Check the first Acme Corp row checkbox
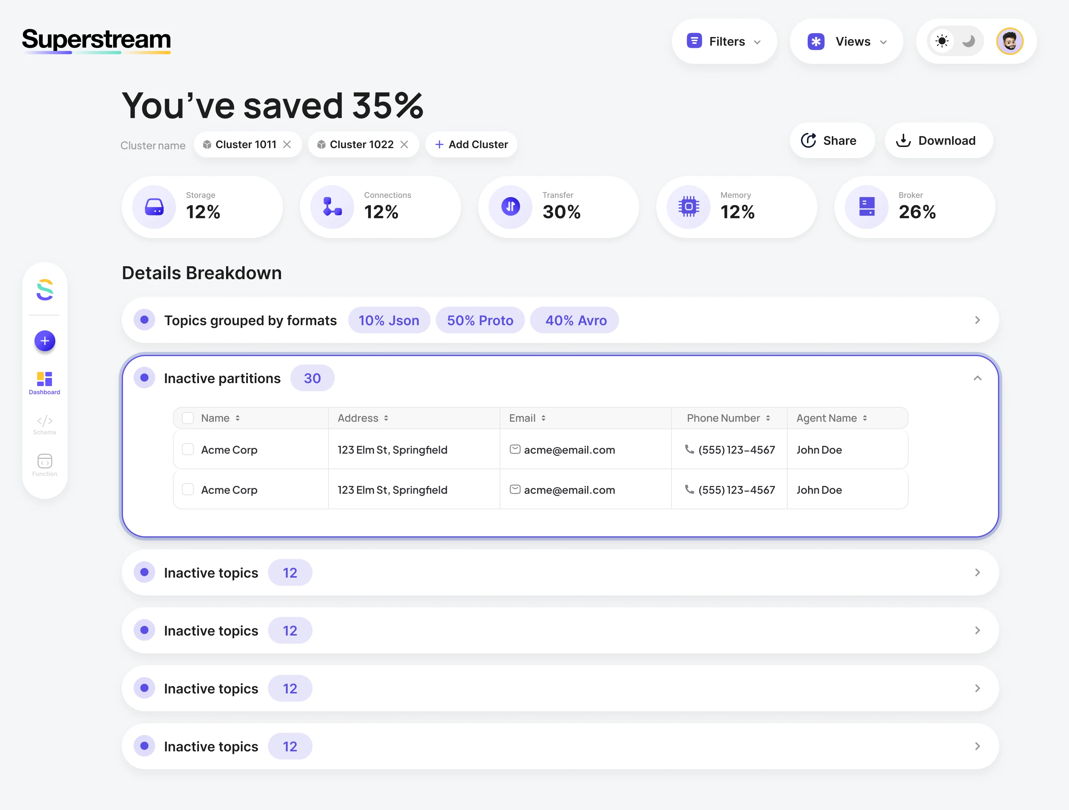1069x810 pixels. point(187,450)
